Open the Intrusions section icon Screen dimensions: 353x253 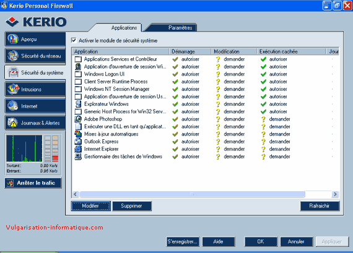point(13,89)
